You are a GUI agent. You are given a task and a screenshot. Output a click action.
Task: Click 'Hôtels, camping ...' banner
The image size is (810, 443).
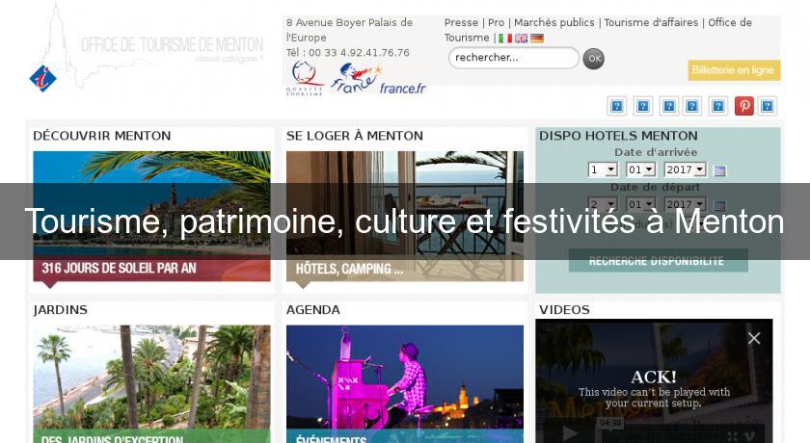[404, 269]
